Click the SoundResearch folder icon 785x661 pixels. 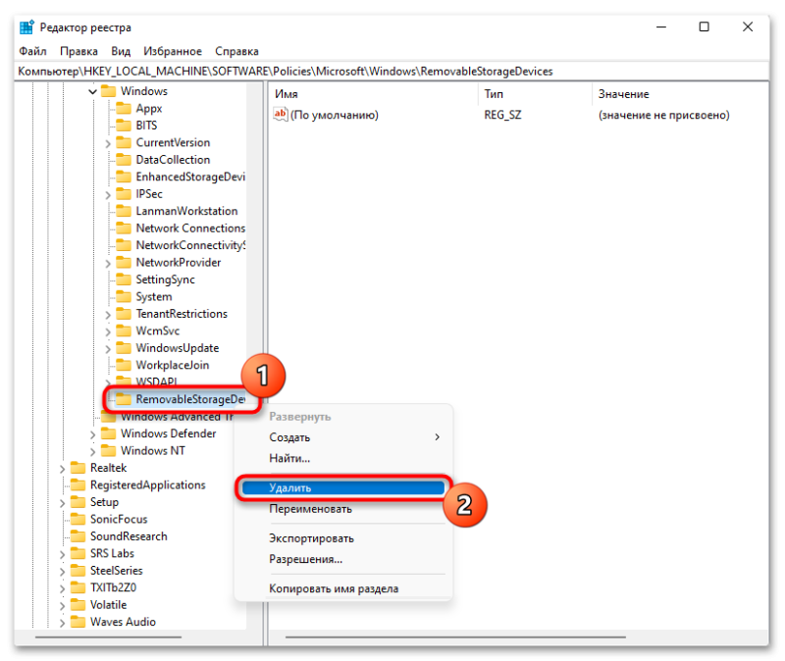click(x=78, y=535)
